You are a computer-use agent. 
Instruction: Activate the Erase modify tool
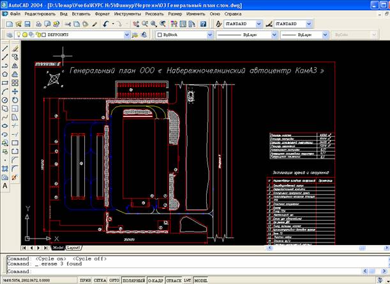pos(15,49)
